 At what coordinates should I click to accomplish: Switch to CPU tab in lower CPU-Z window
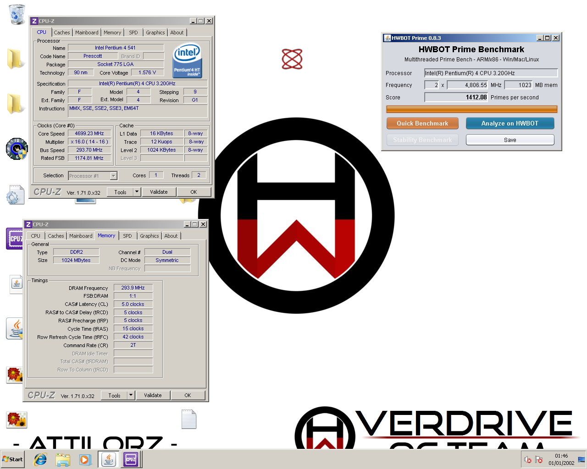pos(35,236)
